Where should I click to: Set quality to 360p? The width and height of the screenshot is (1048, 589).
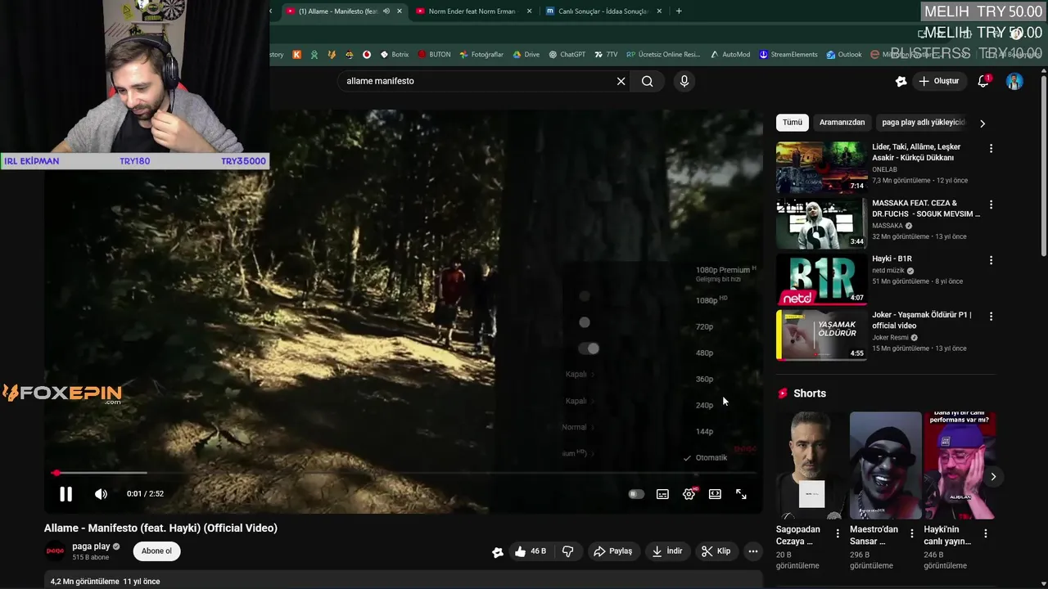coord(704,379)
